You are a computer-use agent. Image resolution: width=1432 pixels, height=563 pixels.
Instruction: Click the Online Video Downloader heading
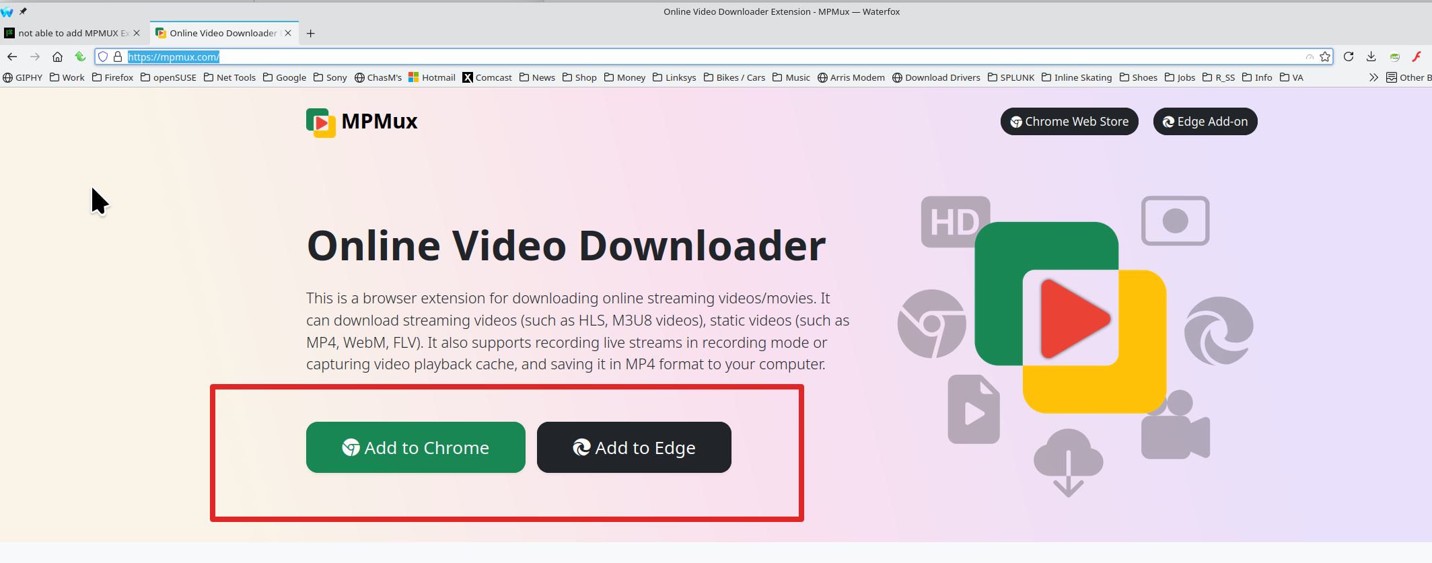(x=566, y=246)
